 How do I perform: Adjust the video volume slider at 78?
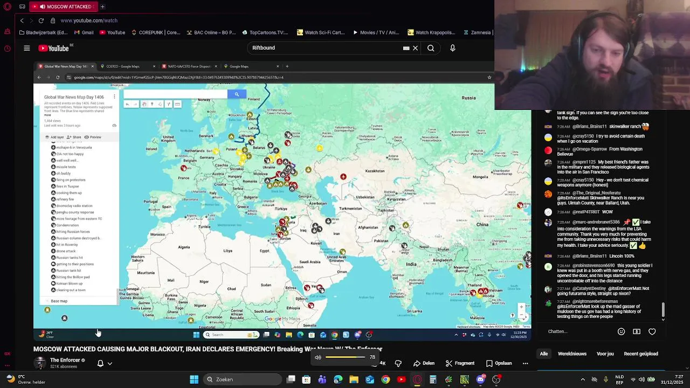click(345, 357)
